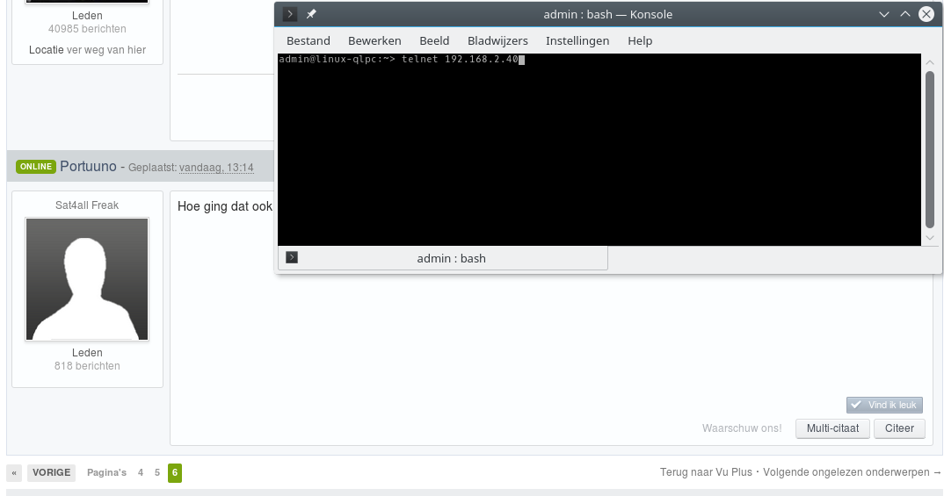Open the Bladwijzers menu in Konsole
Screen dimensions: 944x496
(497, 41)
